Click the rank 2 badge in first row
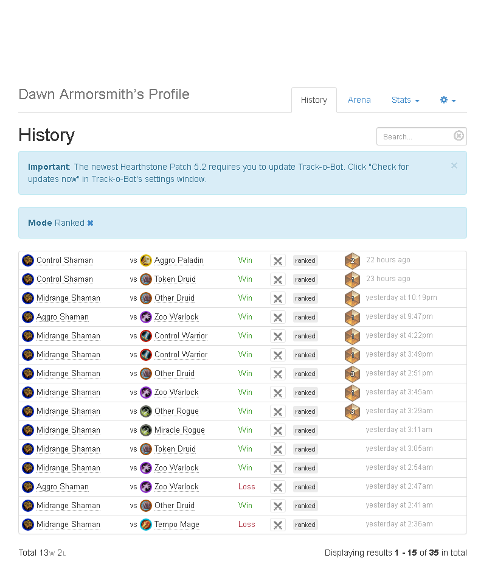Image resolution: width=478 pixels, height=569 pixels. [x=352, y=260]
